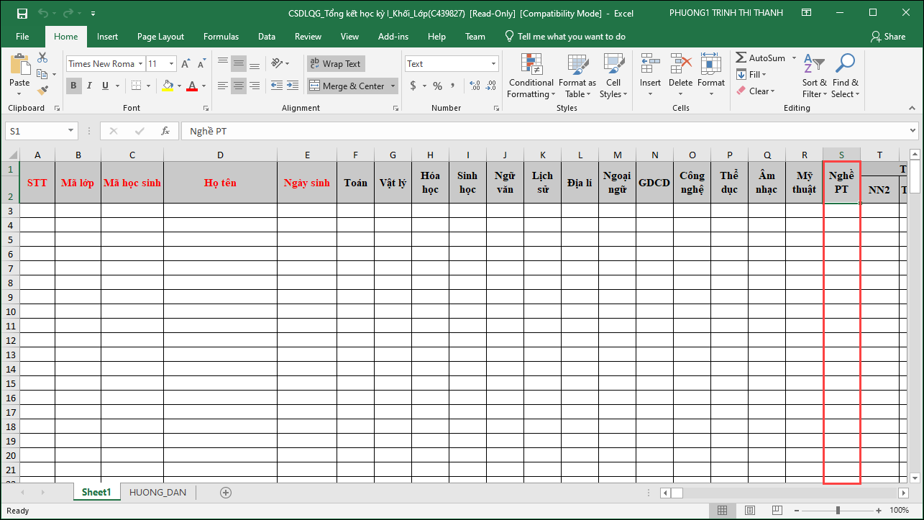Add a new sheet with plus icon

tap(226, 493)
